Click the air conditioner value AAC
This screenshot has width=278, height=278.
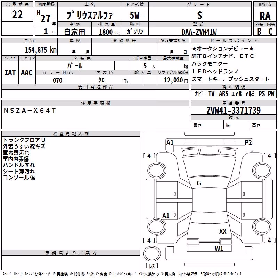27,73
